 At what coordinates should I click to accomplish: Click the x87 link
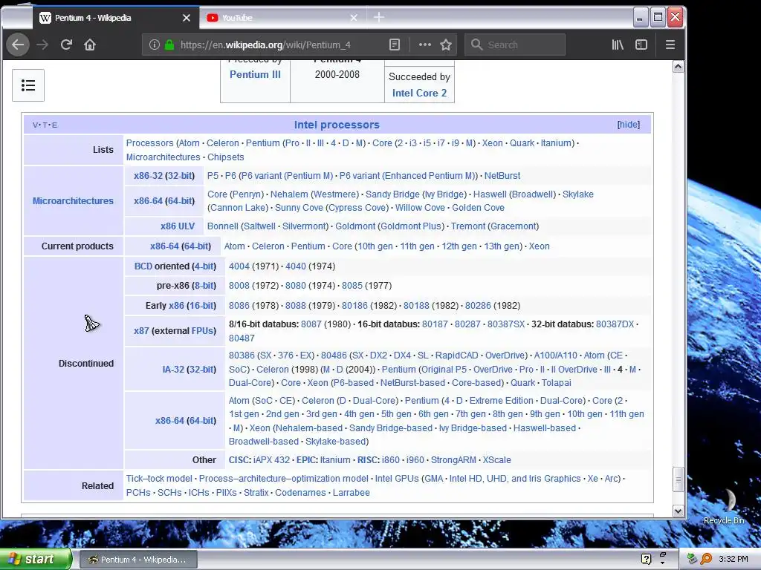pyautogui.click(x=141, y=330)
